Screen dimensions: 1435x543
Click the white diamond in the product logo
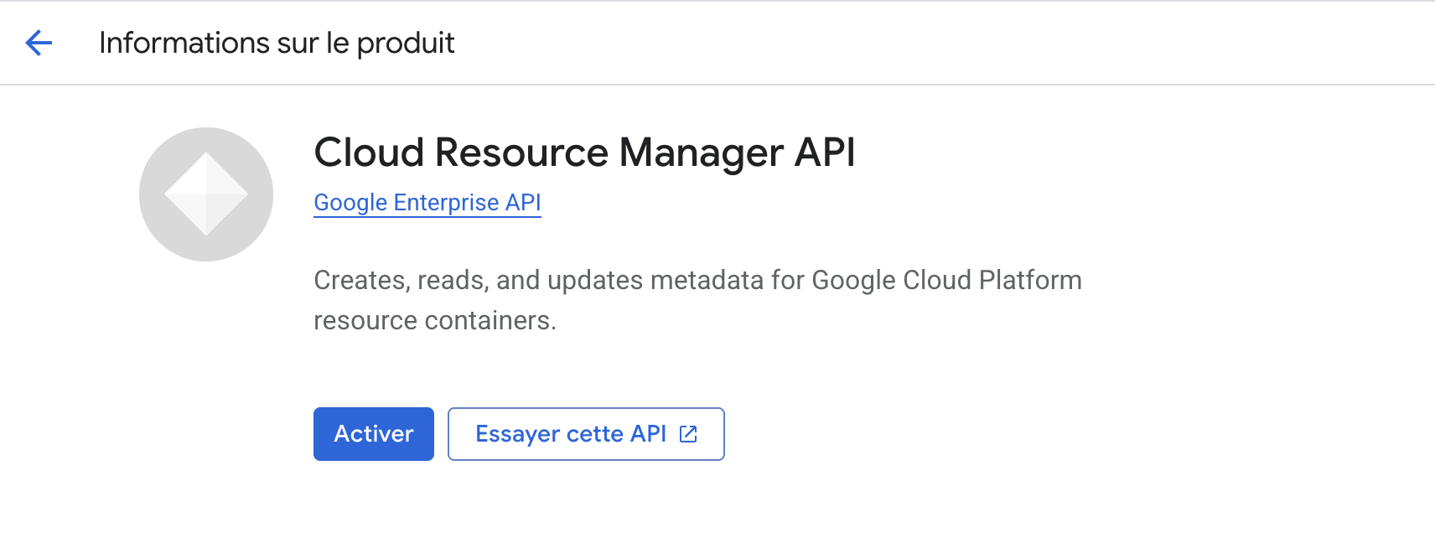tap(206, 194)
